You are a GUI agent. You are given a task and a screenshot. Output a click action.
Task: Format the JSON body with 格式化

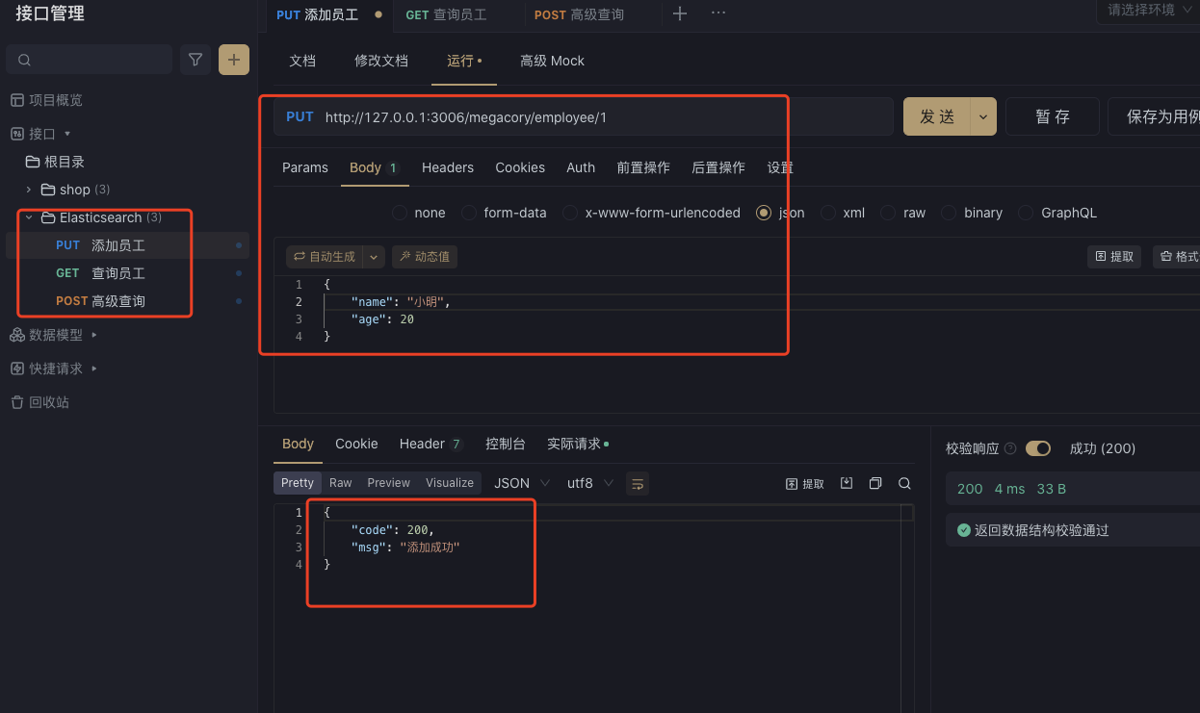(x=1180, y=256)
